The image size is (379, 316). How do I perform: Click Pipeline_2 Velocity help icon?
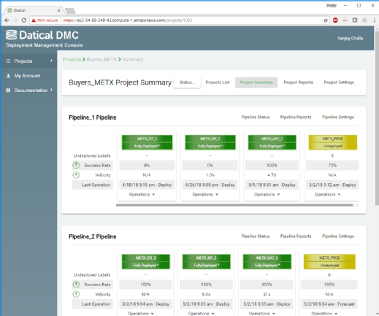[76, 294]
